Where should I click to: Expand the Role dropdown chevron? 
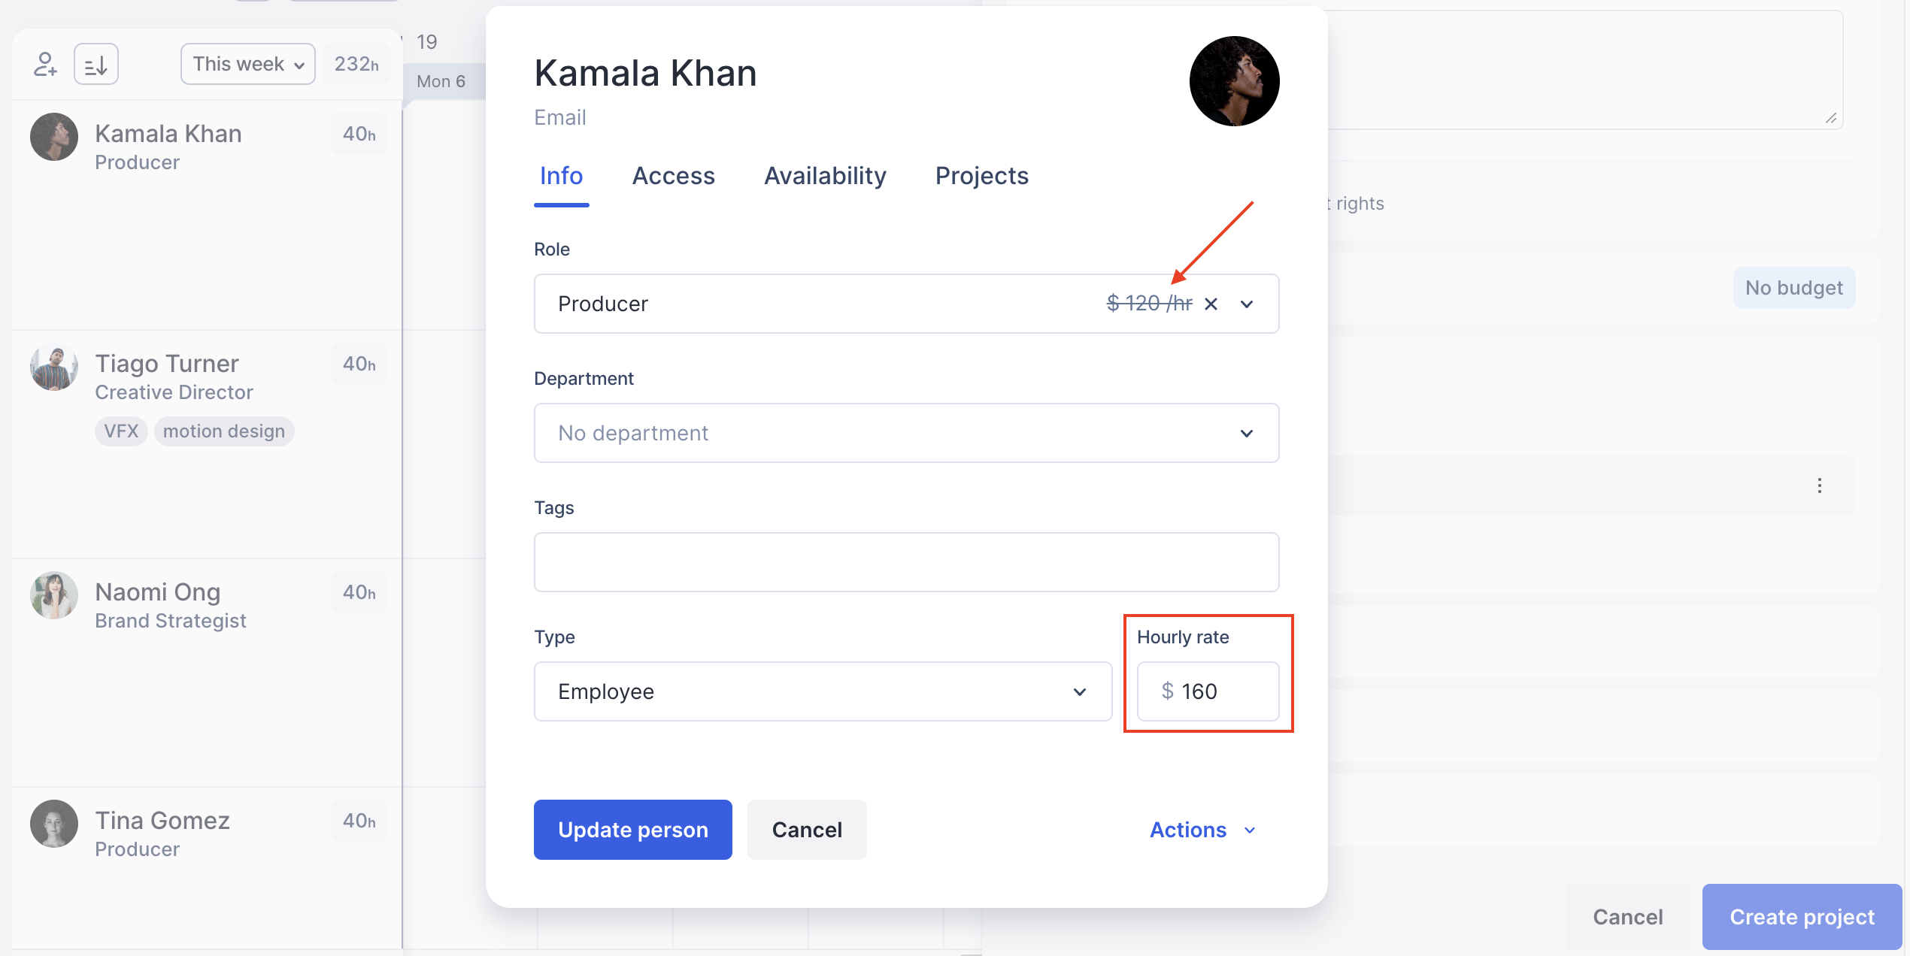tap(1247, 304)
